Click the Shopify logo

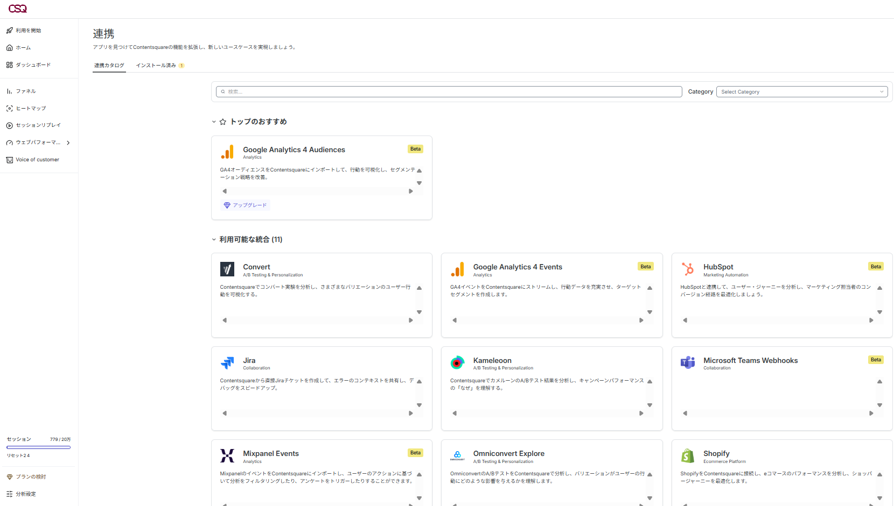[688, 456]
